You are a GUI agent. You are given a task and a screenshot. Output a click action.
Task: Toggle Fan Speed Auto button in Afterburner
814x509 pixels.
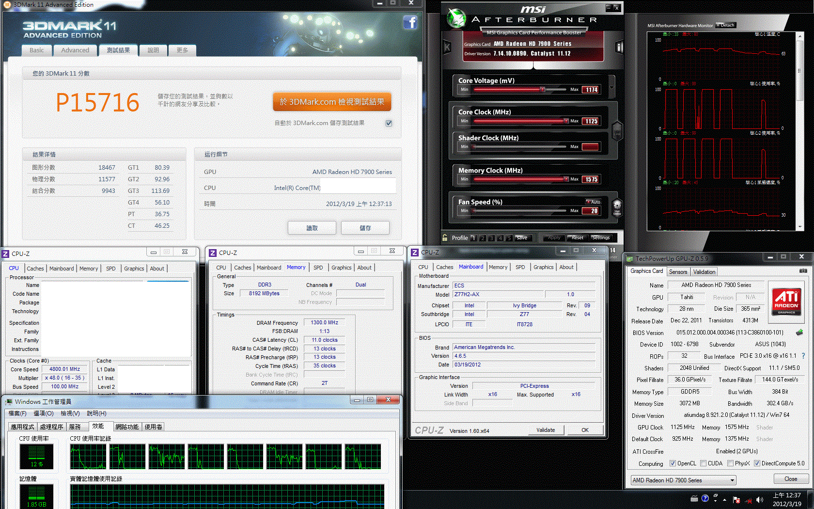click(x=594, y=202)
